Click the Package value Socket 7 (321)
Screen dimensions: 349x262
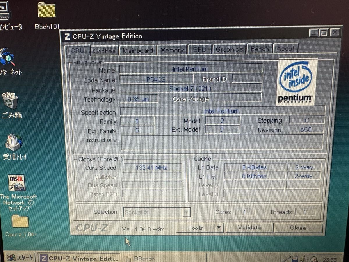(190, 88)
